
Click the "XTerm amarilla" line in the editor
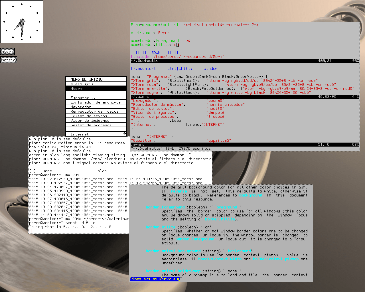point(243,89)
